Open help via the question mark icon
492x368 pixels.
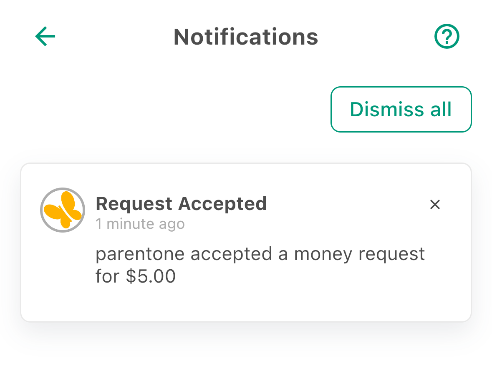click(x=447, y=36)
